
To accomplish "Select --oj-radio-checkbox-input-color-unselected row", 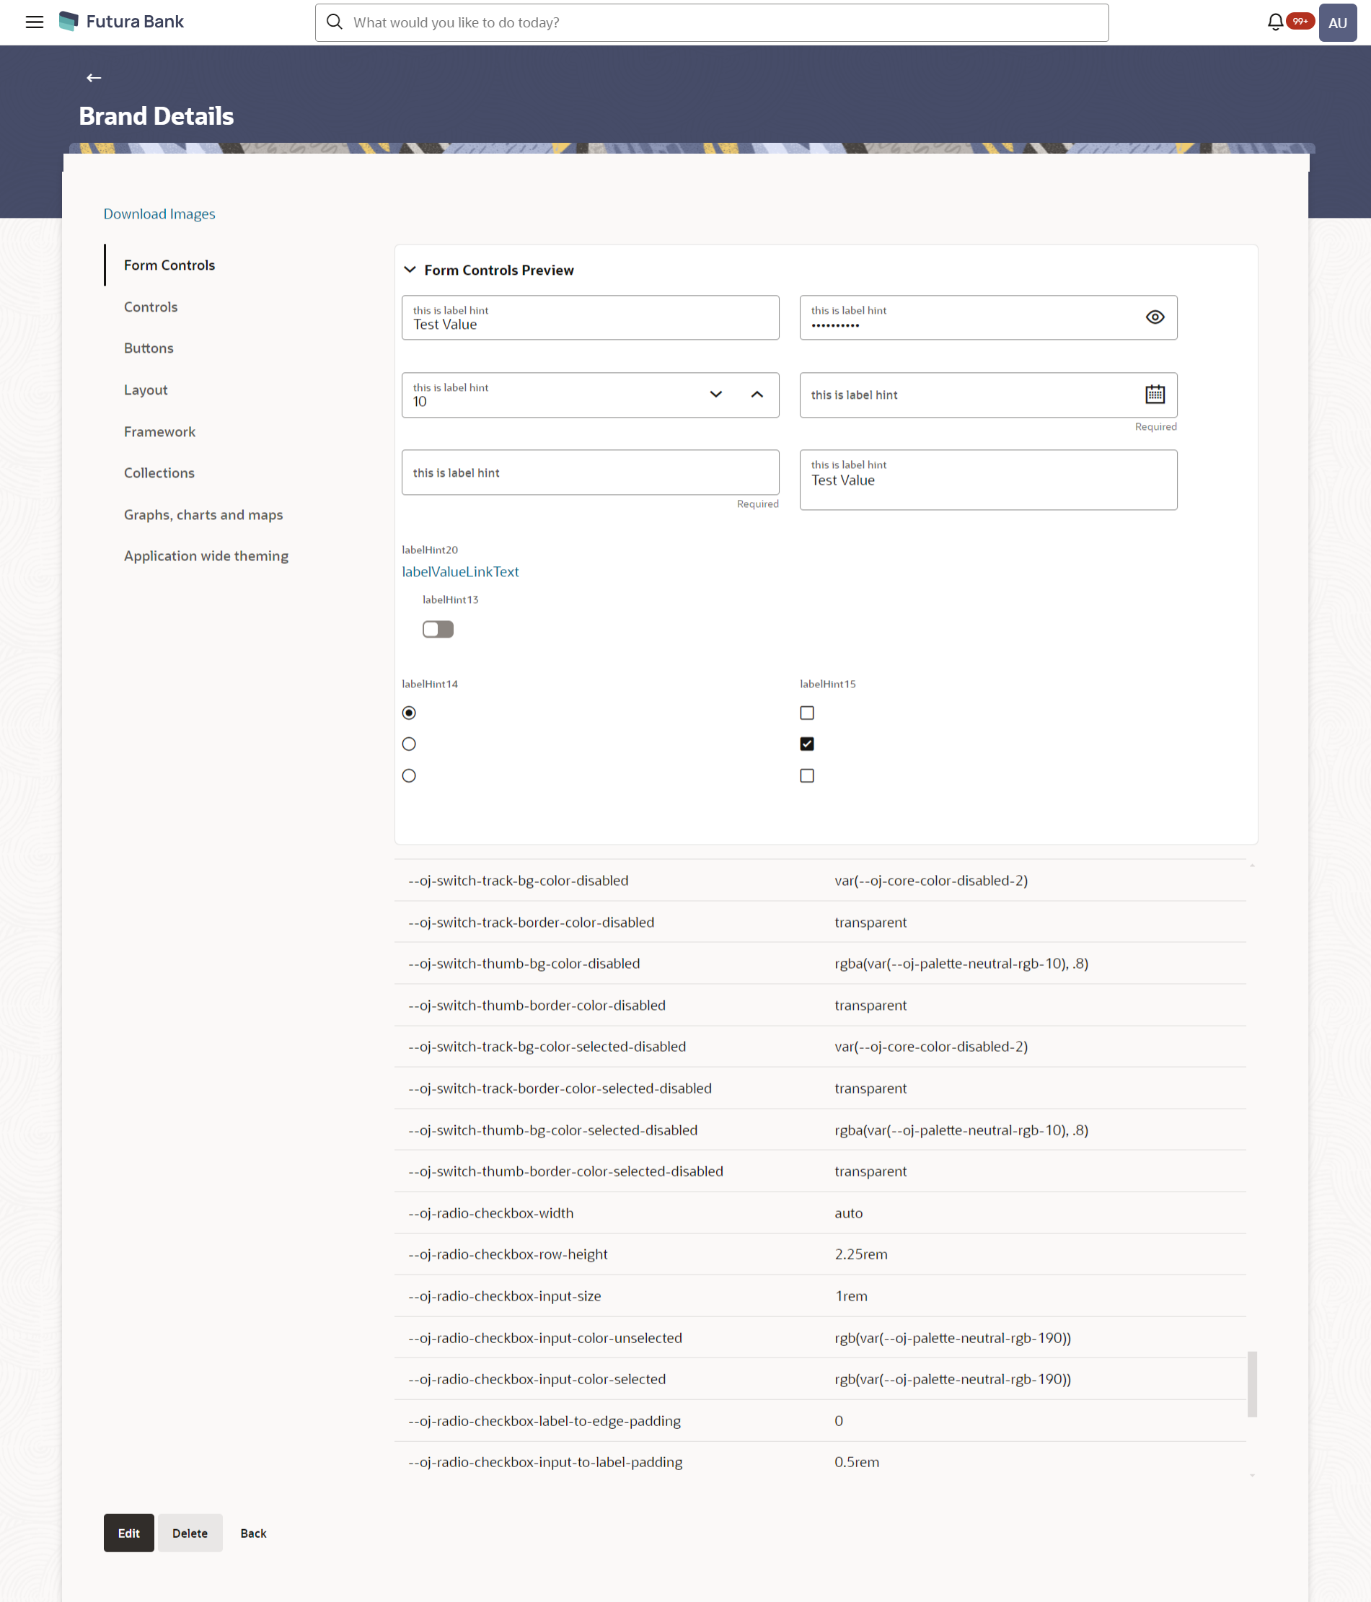I will 820,1337.
